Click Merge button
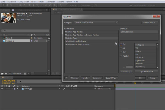The width and height of the screenshot is (165, 110). coord(74,78)
